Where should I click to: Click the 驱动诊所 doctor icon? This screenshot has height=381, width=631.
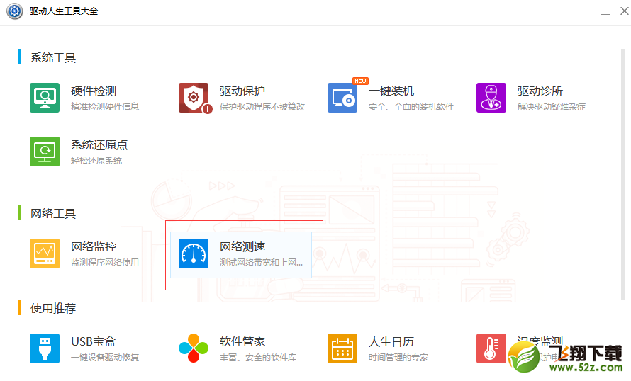(491, 98)
